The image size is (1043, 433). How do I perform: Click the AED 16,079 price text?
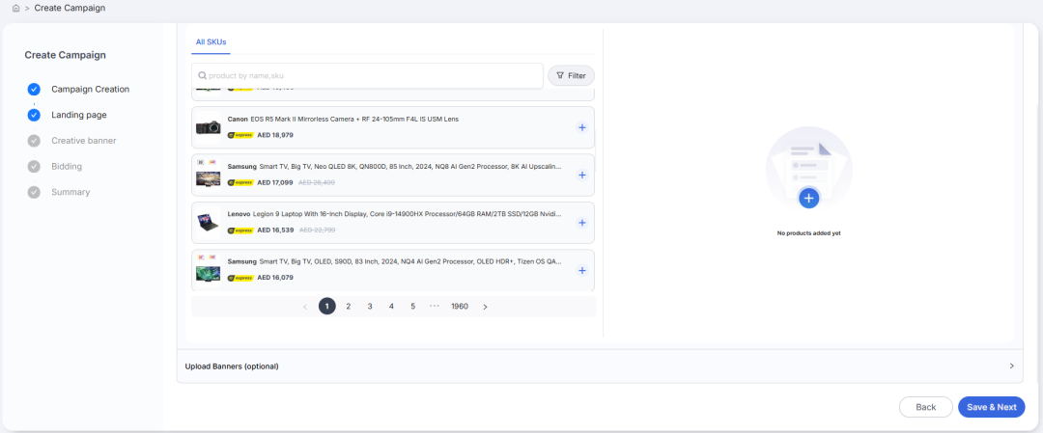tap(275, 278)
